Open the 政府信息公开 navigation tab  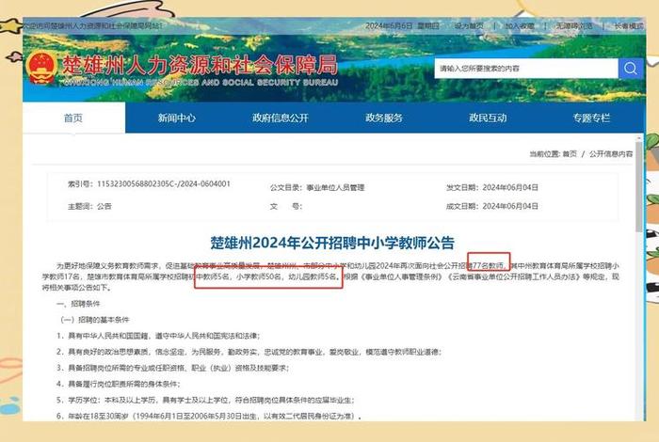tap(281, 118)
